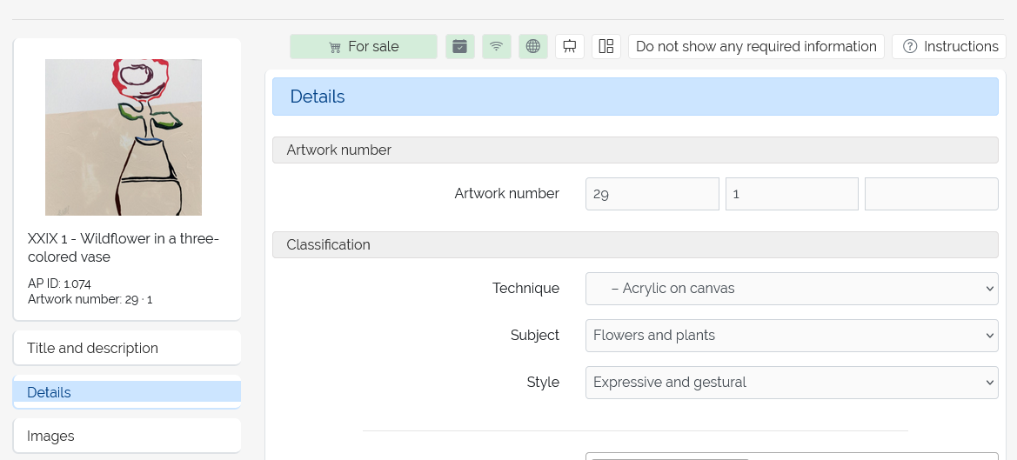Click the second artwork number field containing 1
Image resolution: width=1017 pixels, height=460 pixels.
791,194
